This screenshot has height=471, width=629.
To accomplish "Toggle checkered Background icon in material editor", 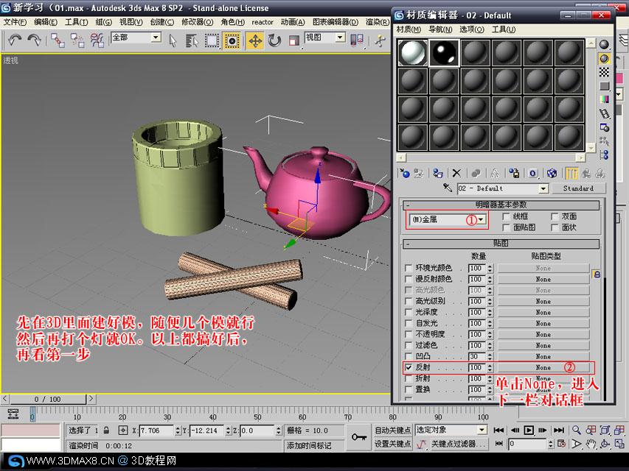I will (604, 72).
